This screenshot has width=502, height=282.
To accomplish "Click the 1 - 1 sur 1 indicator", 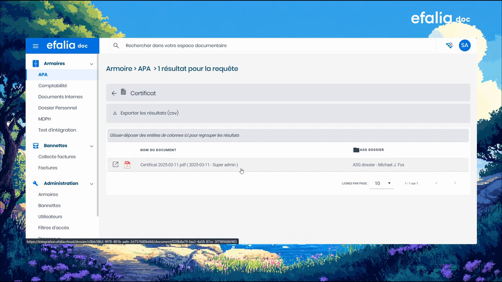I will [411, 183].
